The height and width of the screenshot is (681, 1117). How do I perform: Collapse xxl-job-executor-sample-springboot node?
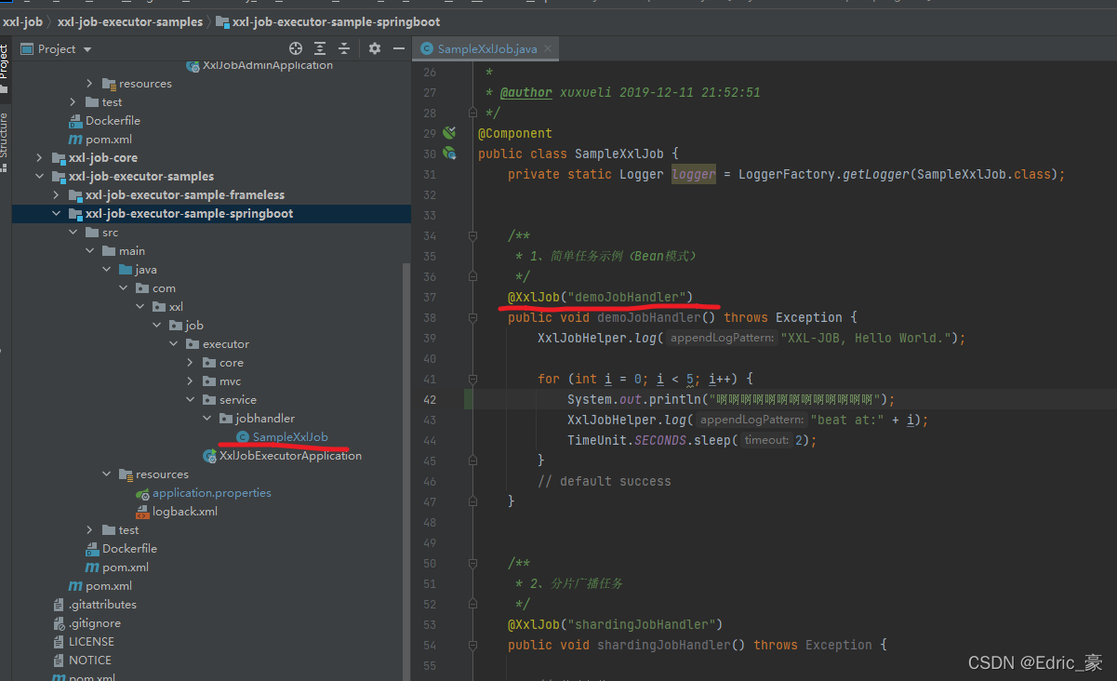point(56,214)
